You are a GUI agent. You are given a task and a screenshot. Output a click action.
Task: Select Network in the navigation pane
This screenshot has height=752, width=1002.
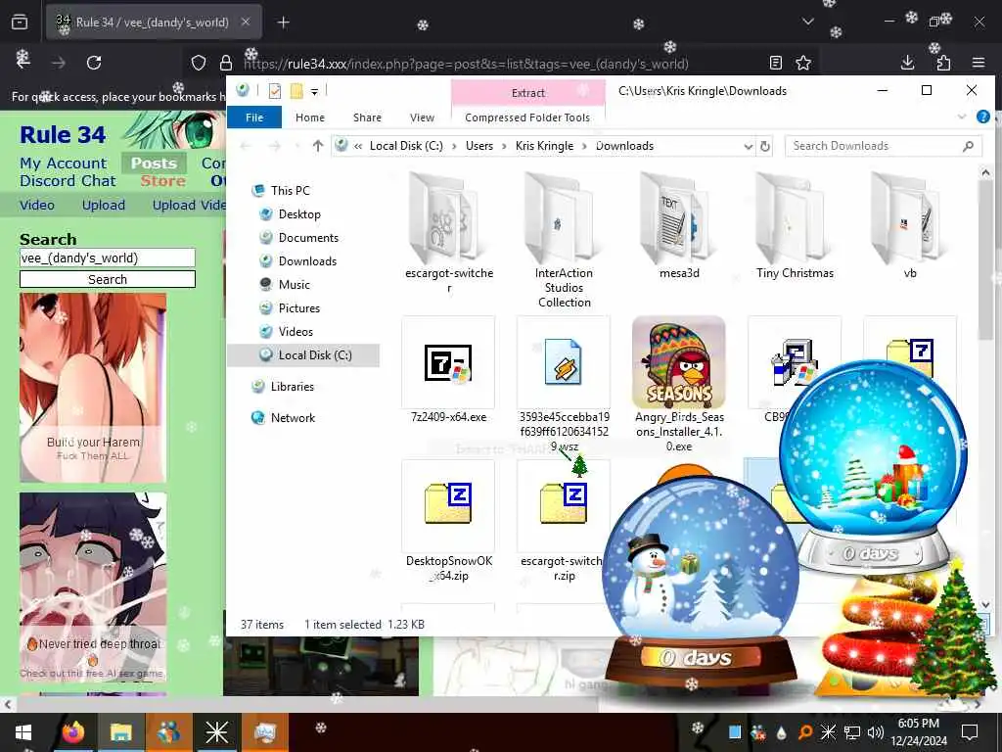coord(293,417)
